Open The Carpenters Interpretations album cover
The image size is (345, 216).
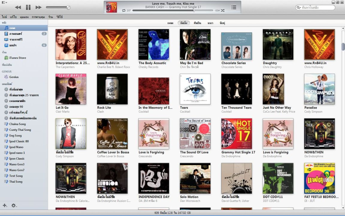point(71,44)
